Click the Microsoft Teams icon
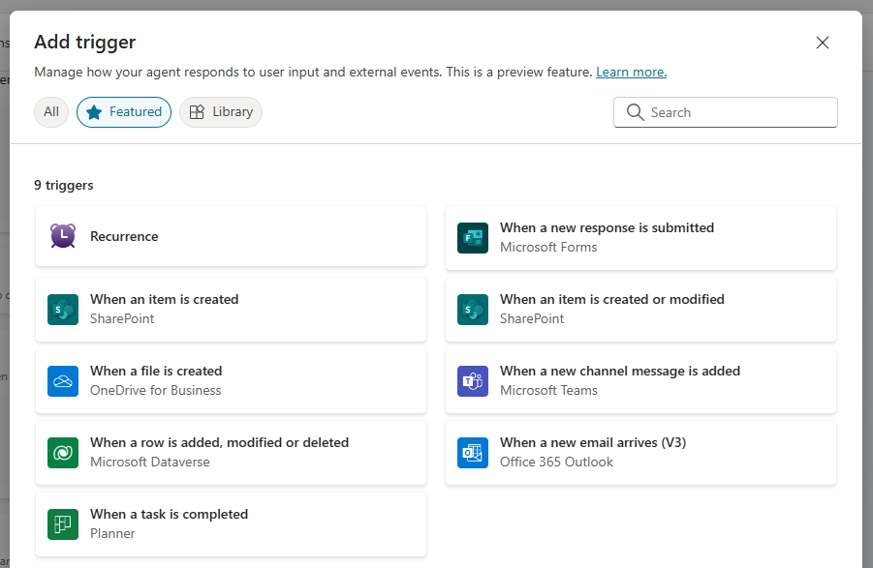This screenshot has height=568, width=873. click(x=473, y=381)
